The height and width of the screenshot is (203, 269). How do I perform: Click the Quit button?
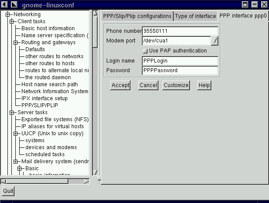click(x=8, y=191)
